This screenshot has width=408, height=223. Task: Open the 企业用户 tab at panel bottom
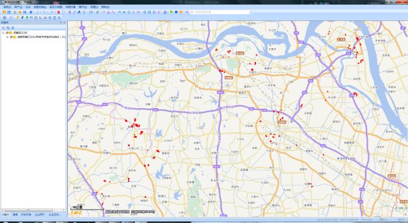[40, 215]
